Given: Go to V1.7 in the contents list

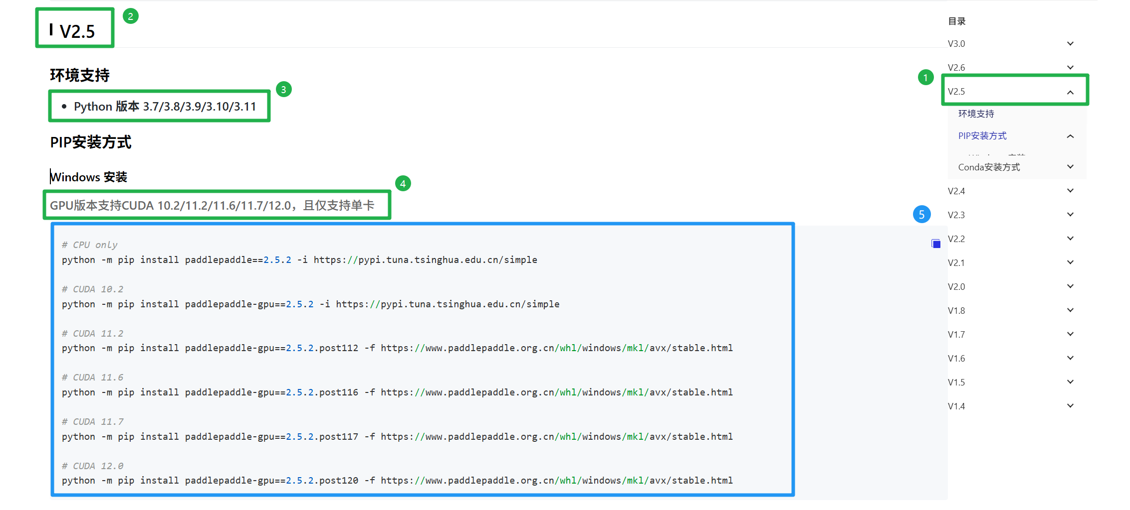Looking at the screenshot, I should coord(956,335).
